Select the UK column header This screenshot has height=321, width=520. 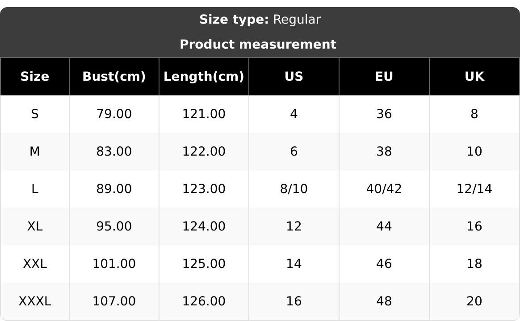tap(474, 77)
